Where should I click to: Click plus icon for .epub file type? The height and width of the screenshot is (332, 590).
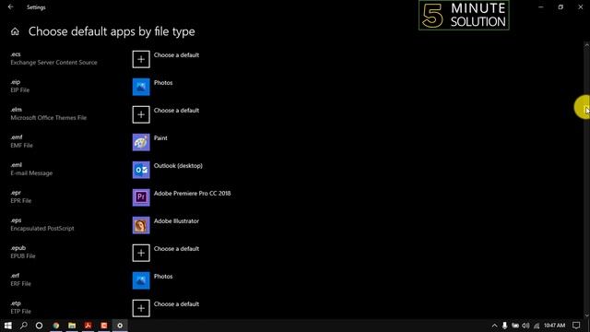(141, 253)
